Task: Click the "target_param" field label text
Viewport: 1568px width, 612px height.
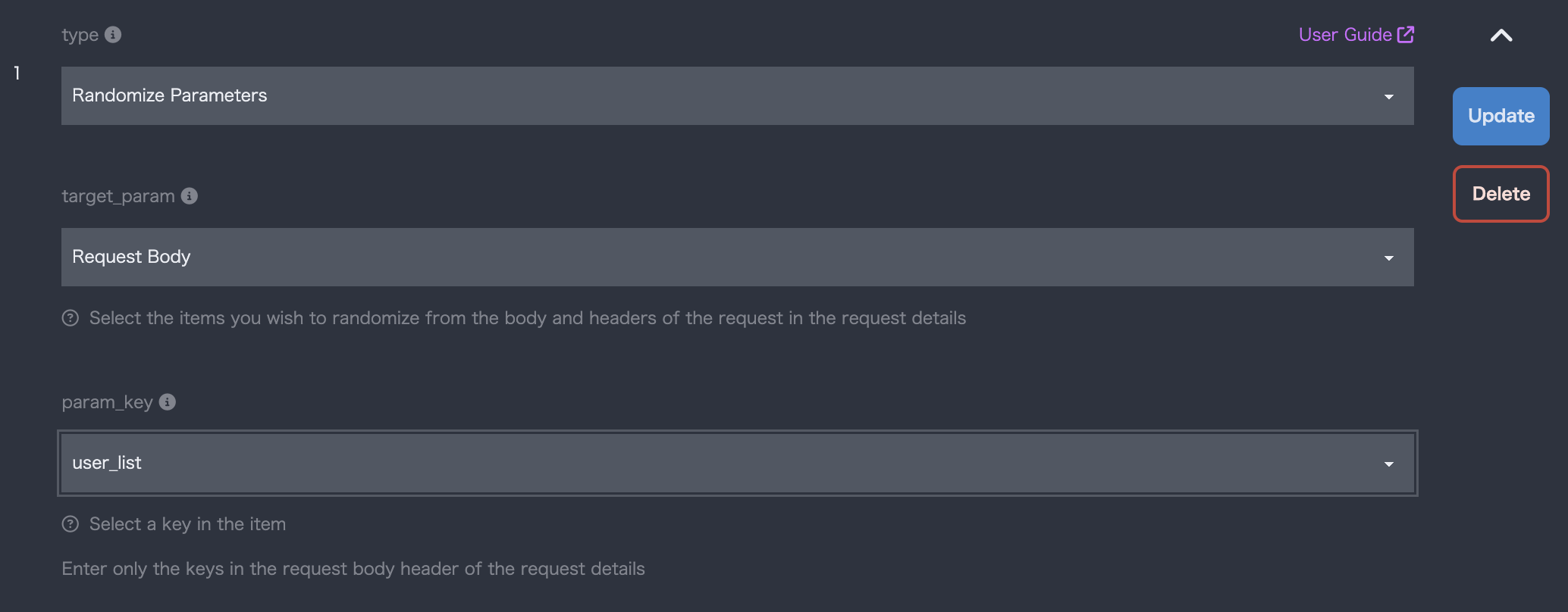Action: pyautogui.click(x=118, y=196)
